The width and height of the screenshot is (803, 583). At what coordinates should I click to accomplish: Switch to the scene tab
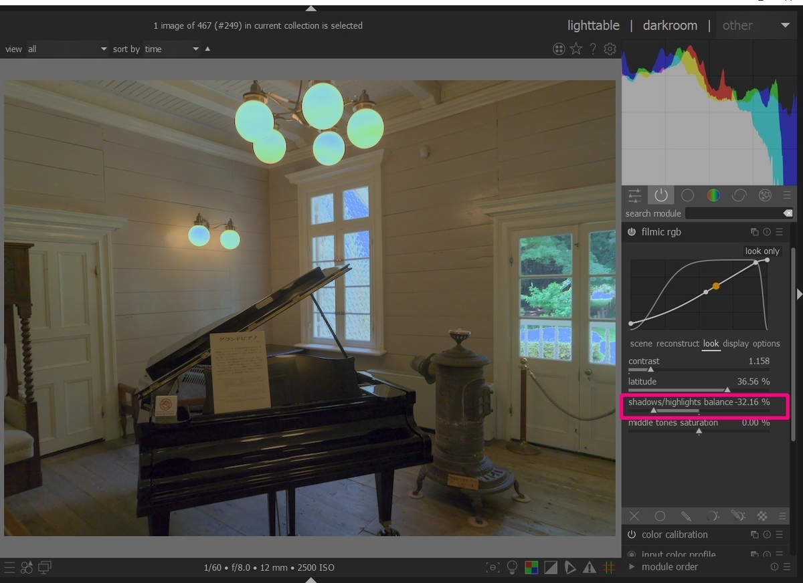pos(641,344)
